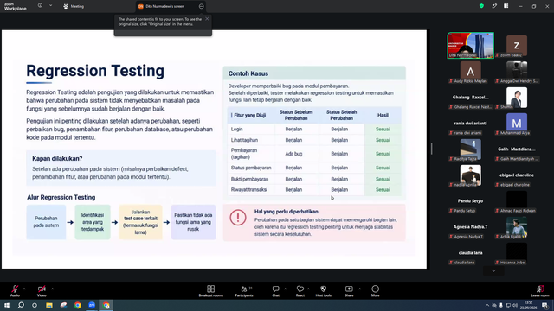This screenshot has width=554, height=311.
Task: Open the Windows Start menu
Action: click(x=7, y=305)
